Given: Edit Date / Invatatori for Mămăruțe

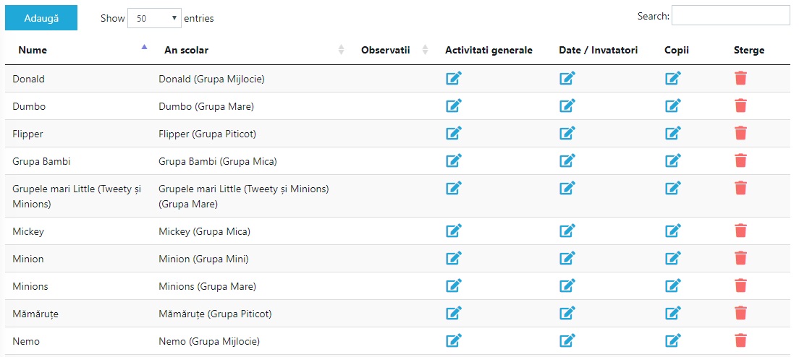Looking at the screenshot, I should point(567,313).
